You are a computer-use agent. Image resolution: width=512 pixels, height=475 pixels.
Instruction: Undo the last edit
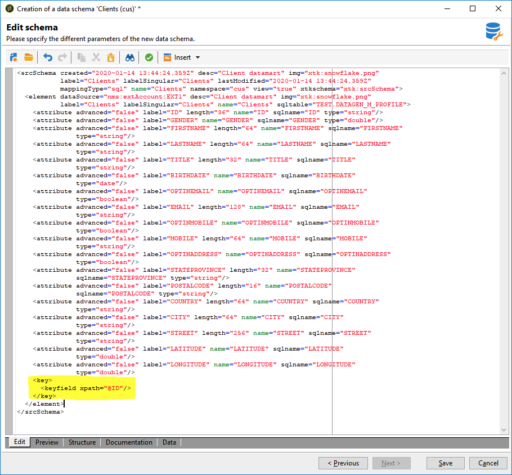[47, 57]
